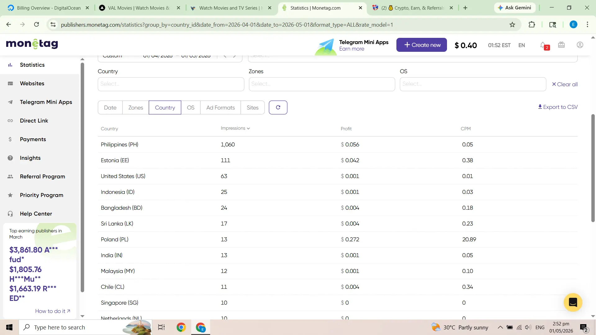Group statistics by Zones tab
The width and height of the screenshot is (596, 335).
pos(136,107)
